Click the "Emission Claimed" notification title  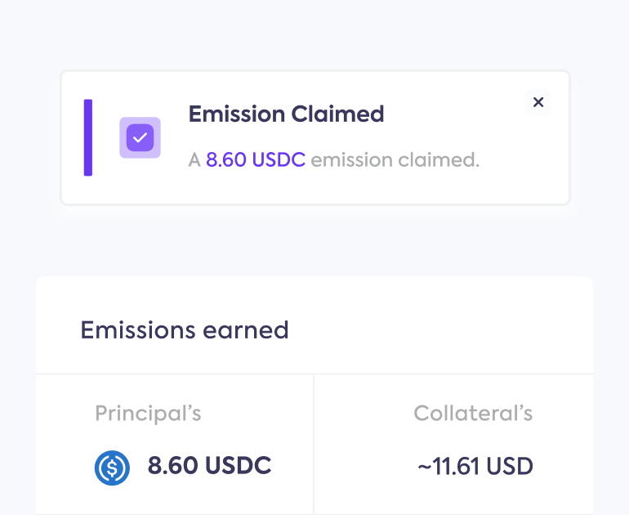[287, 114]
